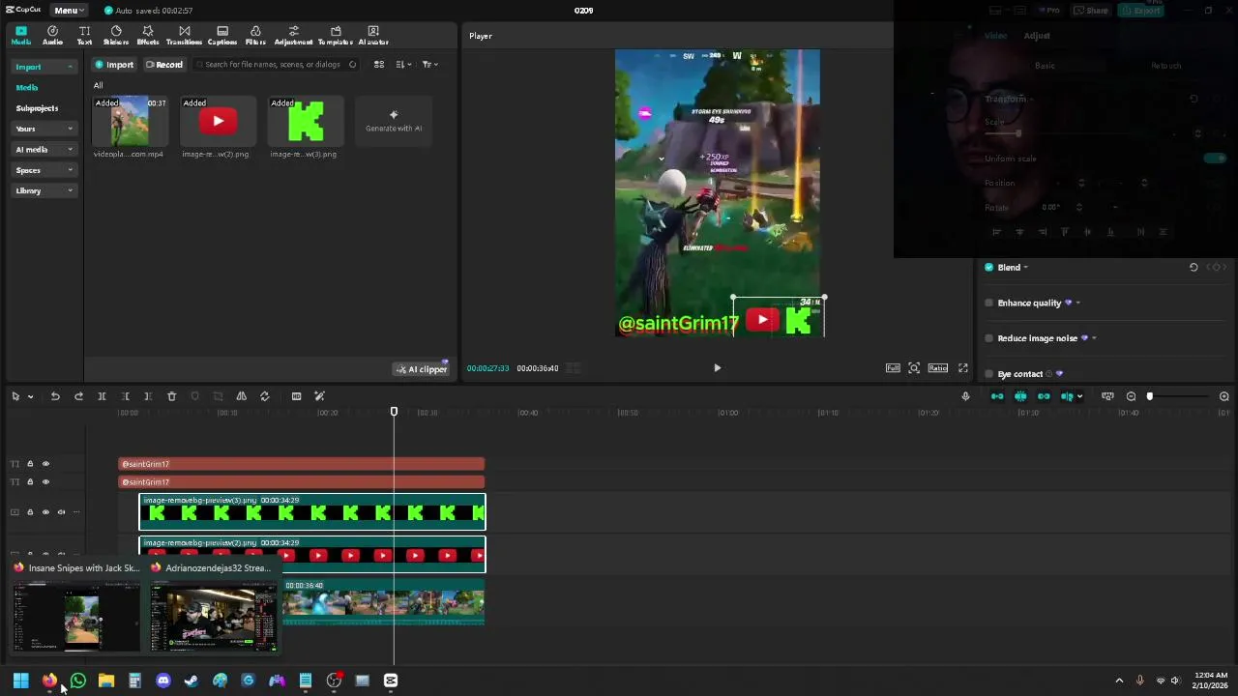This screenshot has height=696, width=1238.
Task: Select Media in the sidebar
Action: [x=27, y=87]
